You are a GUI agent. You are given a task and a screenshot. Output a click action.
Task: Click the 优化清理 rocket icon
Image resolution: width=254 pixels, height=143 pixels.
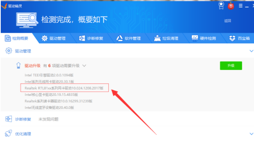click(x=8, y=134)
